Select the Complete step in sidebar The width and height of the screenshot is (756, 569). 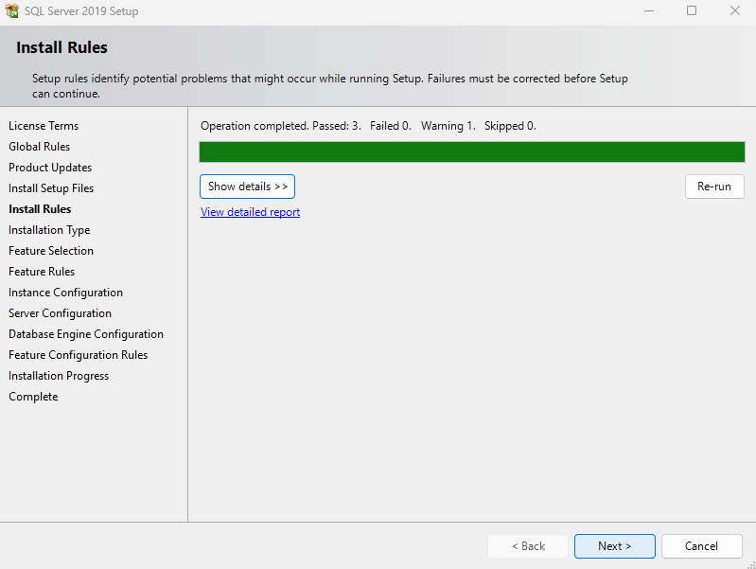point(33,397)
